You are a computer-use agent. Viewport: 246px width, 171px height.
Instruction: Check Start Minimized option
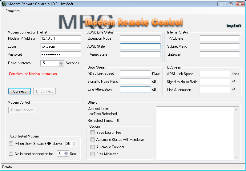[93, 154]
